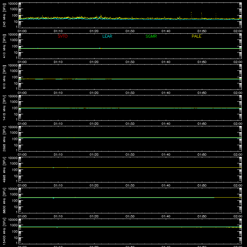Click the red SVTO legend label
Viewport: 247px width, 247px height.
coord(63,36)
